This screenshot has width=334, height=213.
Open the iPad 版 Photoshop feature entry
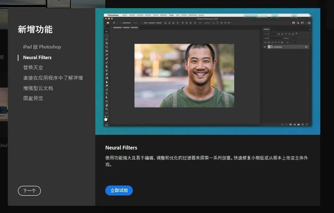pyautogui.click(x=42, y=47)
